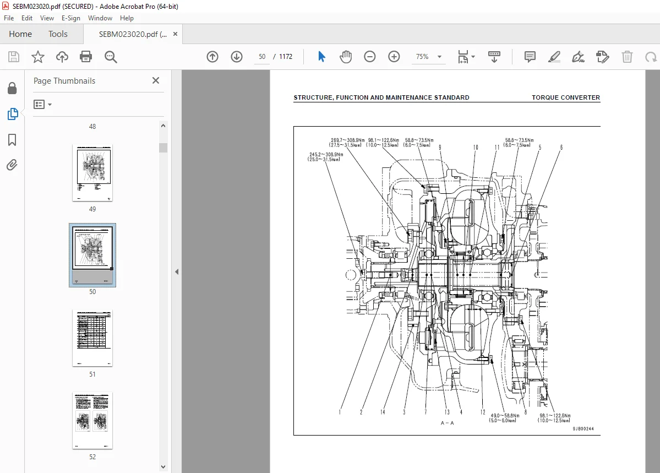Click the total pages 1172 text

pyautogui.click(x=285, y=56)
